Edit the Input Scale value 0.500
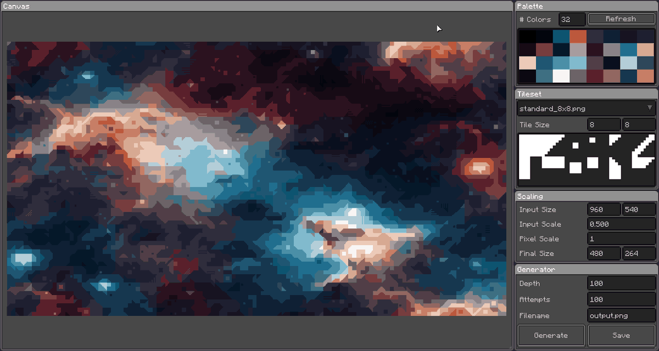Screen dimensions: 659x351 tap(621, 224)
